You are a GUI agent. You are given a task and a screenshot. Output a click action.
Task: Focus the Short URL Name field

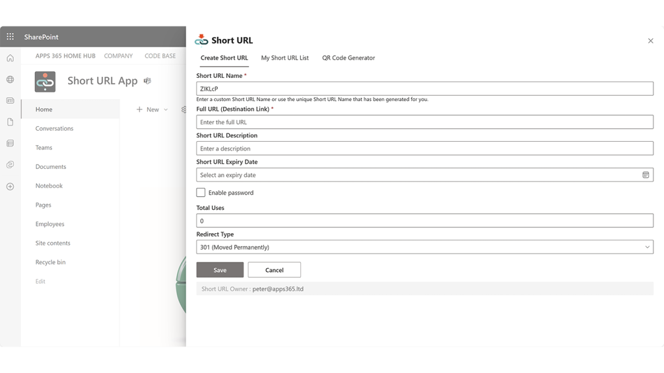pos(425,89)
